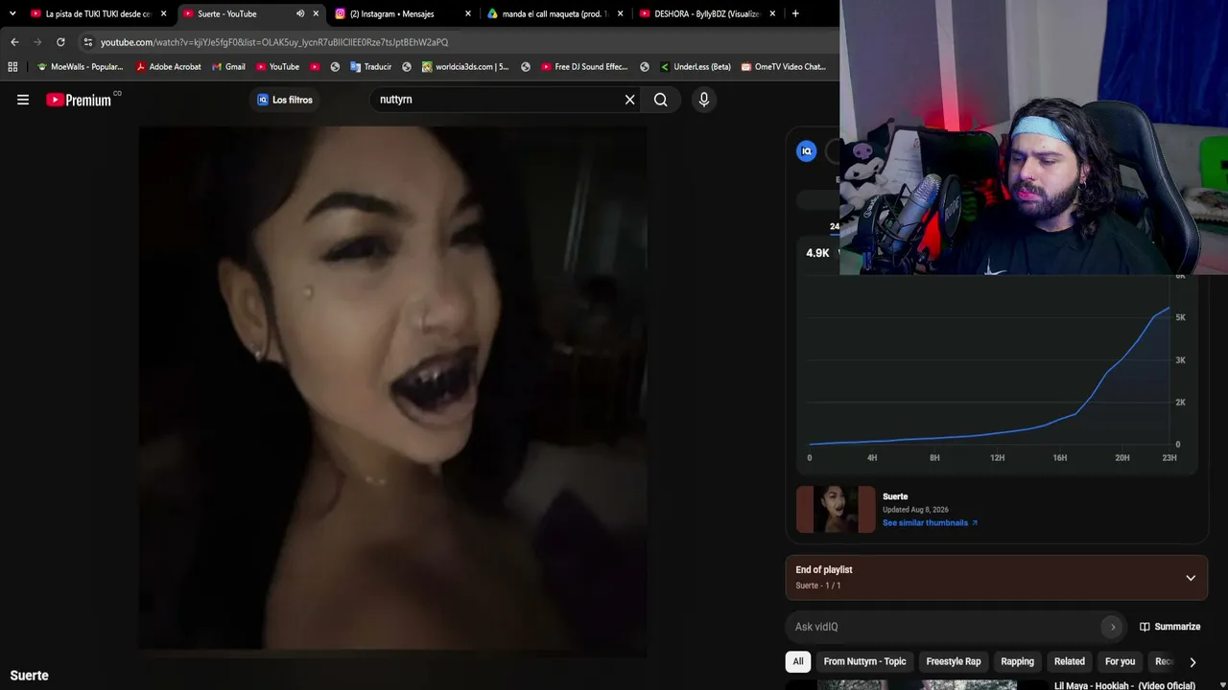Run the search with magnifier icon
1228x690 pixels.
point(661,100)
